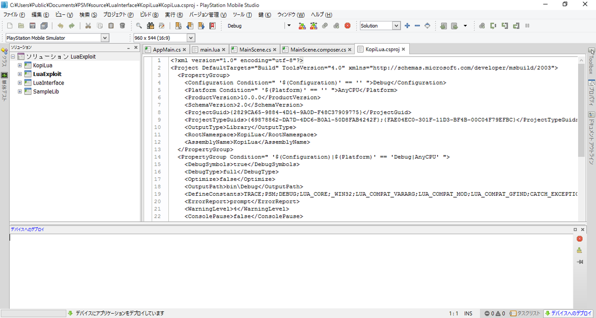This screenshot has height=318, width=596.
Task: Open the Solution scope combo box
Action: [380, 26]
